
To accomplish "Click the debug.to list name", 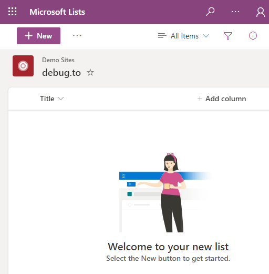I will pyautogui.click(x=61, y=73).
